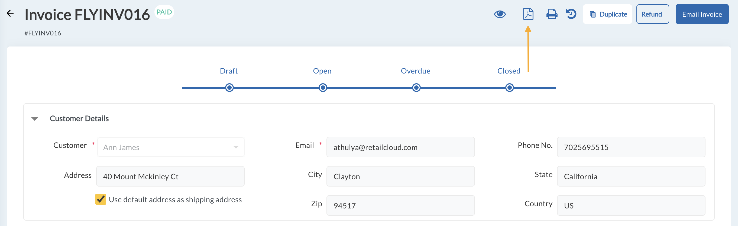Open the Customer dropdown showing Ann James
This screenshot has width=738, height=226.
[x=171, y=147]
